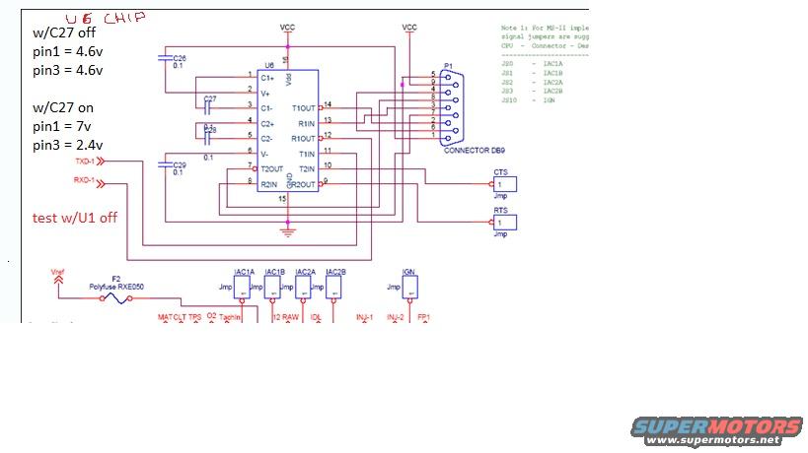Select the Vref arrow symbol
Screen dimensions: 808x453
[58, 279]
